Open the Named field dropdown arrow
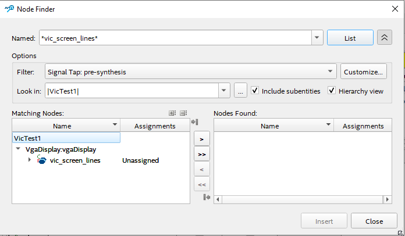405x236 pixels. pos(317,38)
